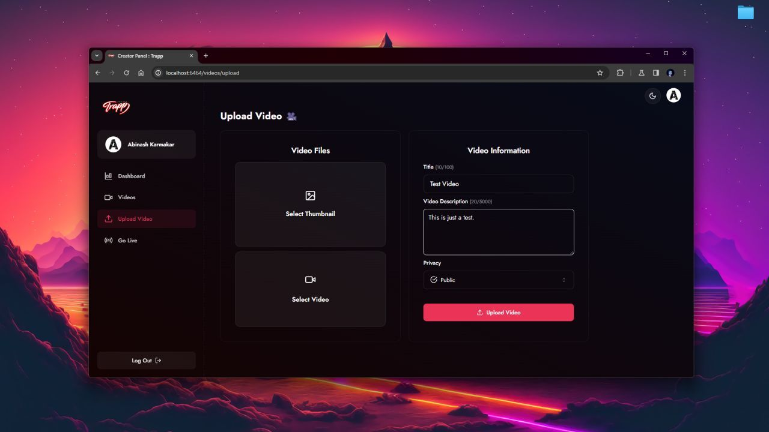This screenshot has height=432, width=769.
Task: Open browser Extensions puzzle icon
Action: pos(620,73)
